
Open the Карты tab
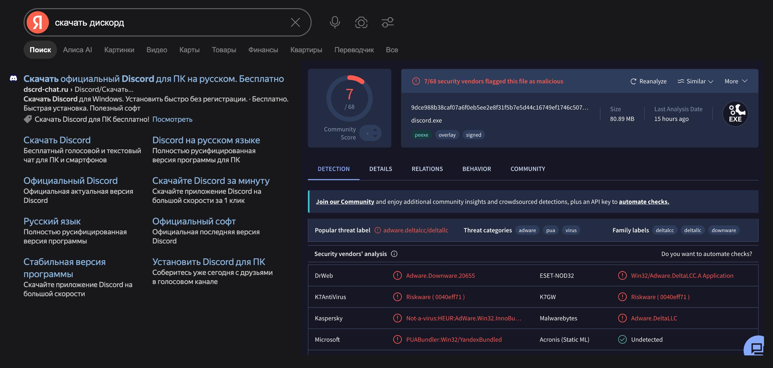[189, 50]
